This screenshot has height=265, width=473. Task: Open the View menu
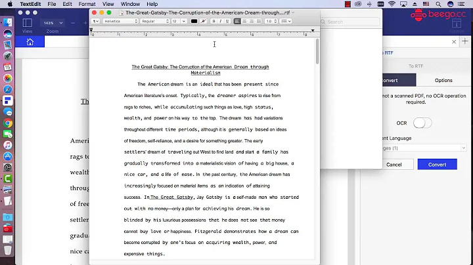point(108,4)
